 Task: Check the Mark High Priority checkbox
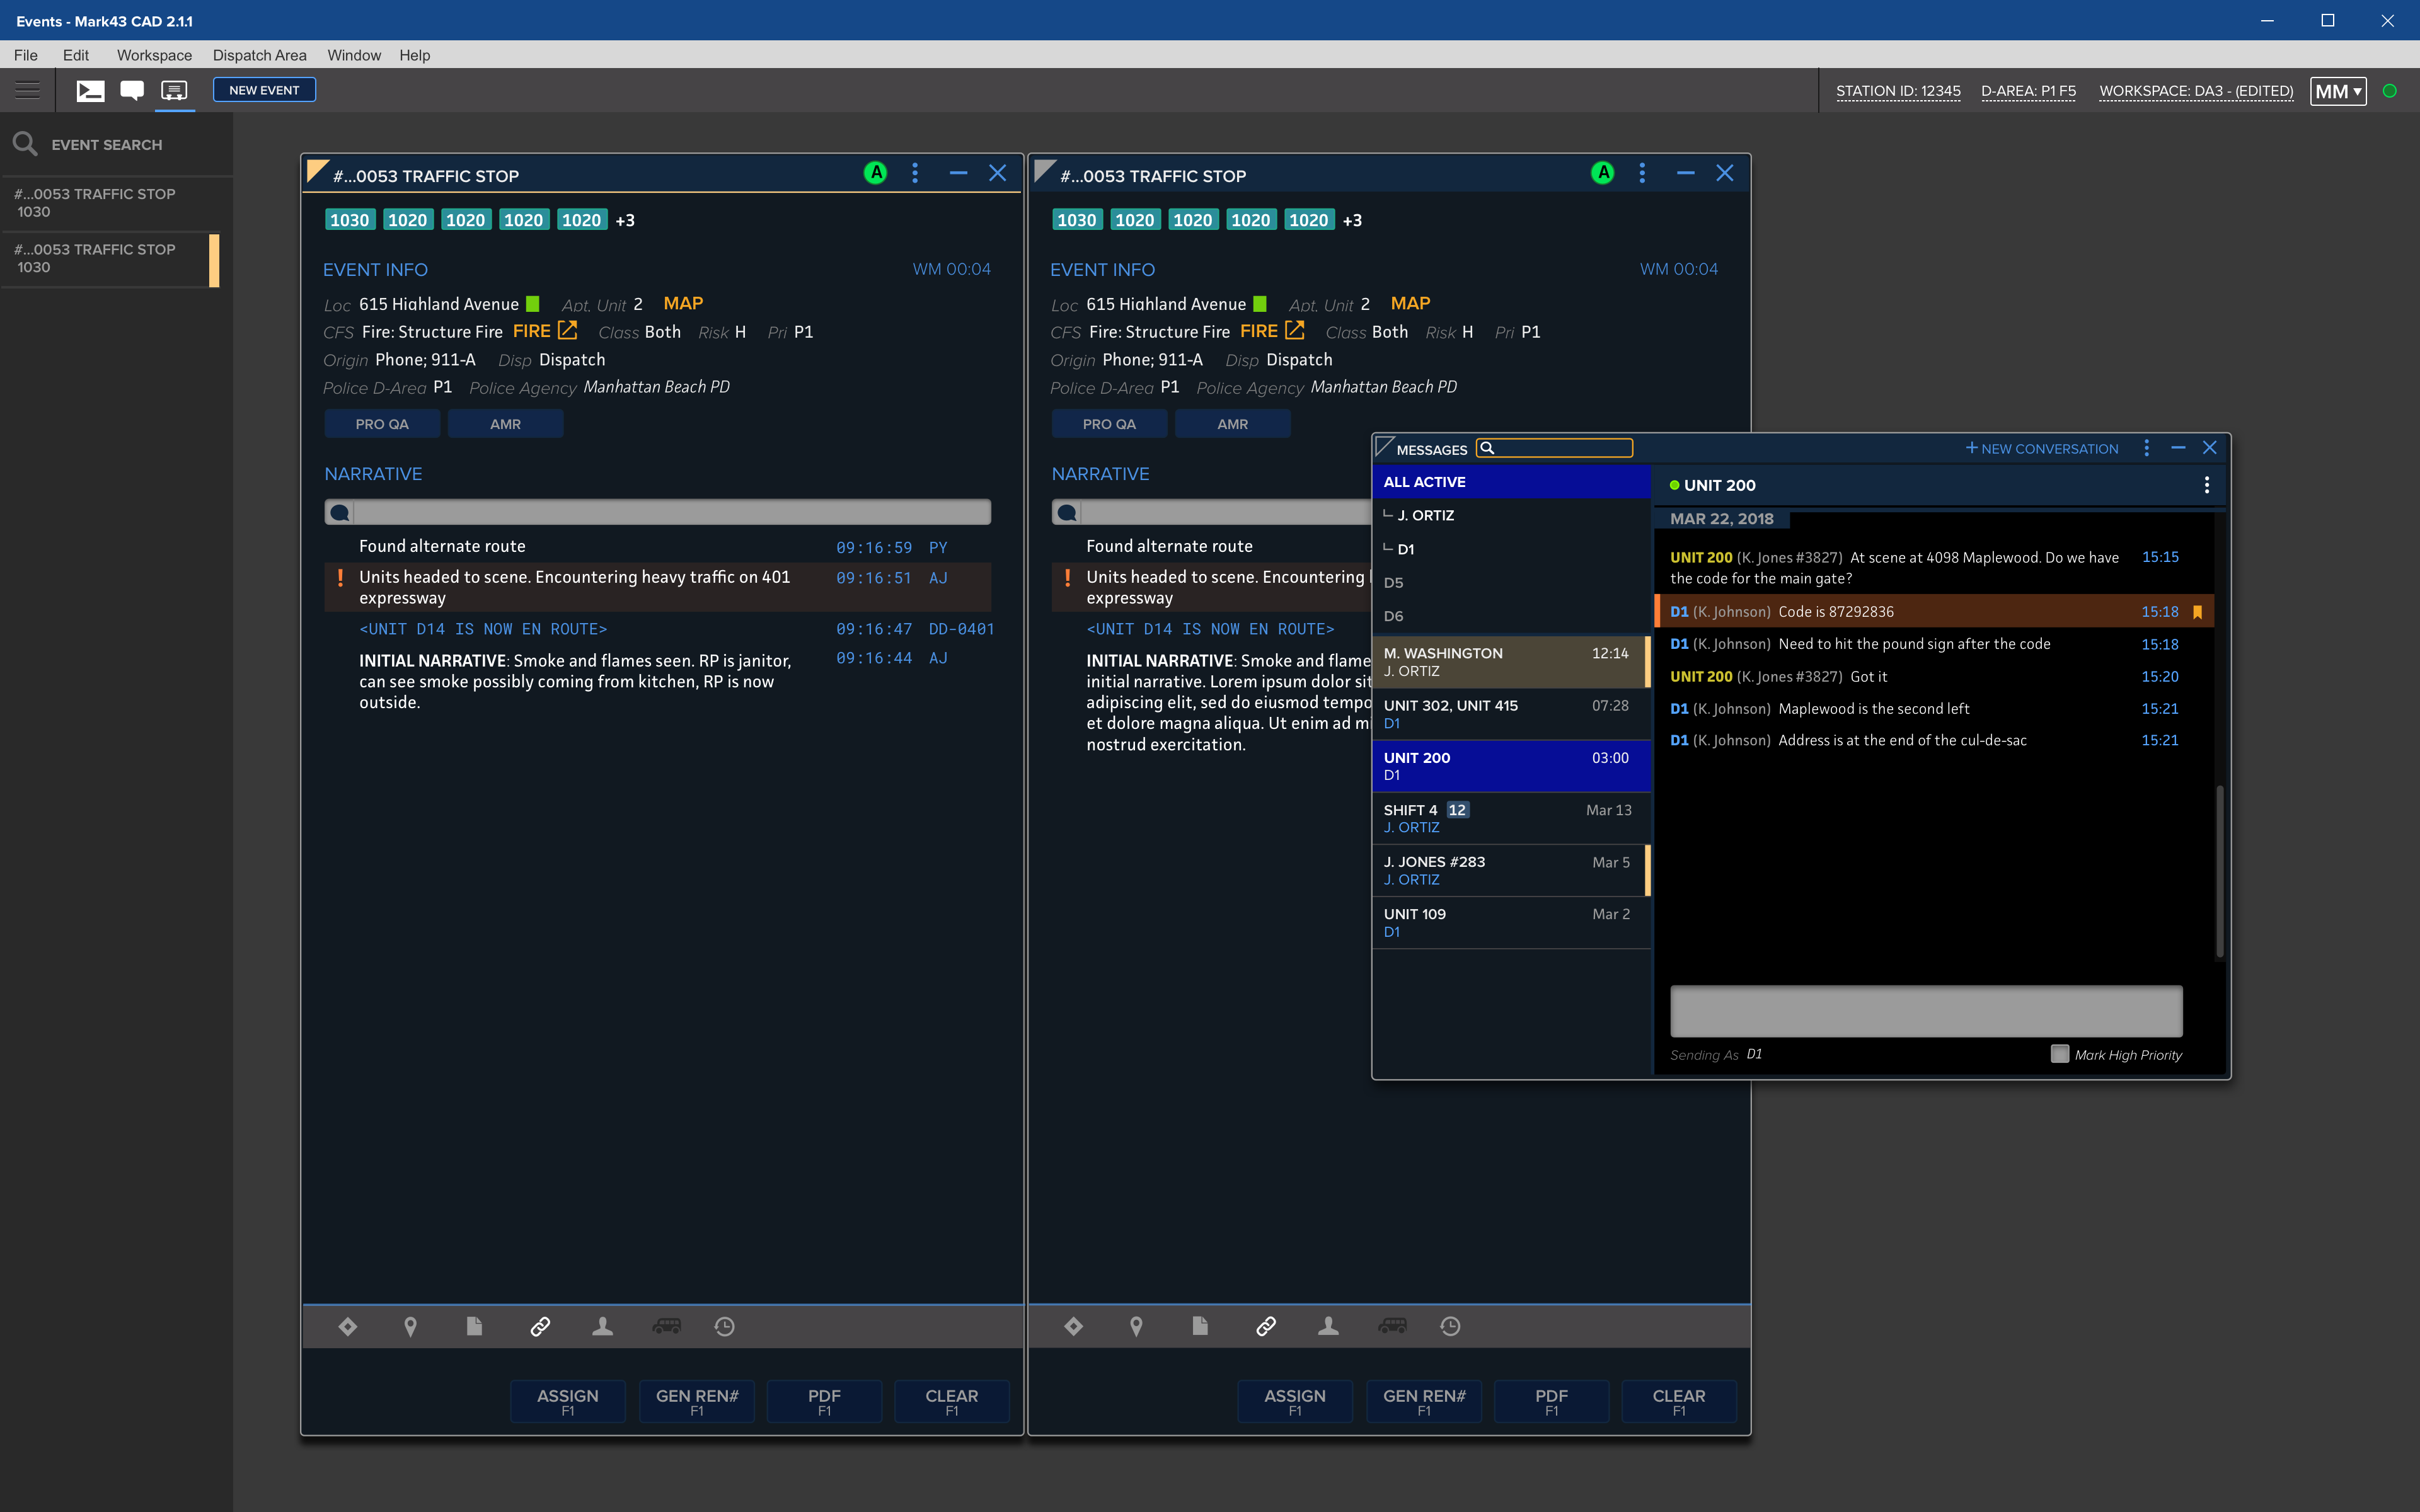[x=2059, y=1054]
